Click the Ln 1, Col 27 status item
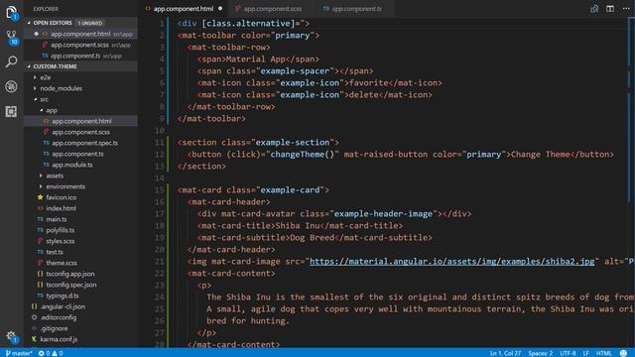This screenshot has height=357, width=635. click(505, 353)
